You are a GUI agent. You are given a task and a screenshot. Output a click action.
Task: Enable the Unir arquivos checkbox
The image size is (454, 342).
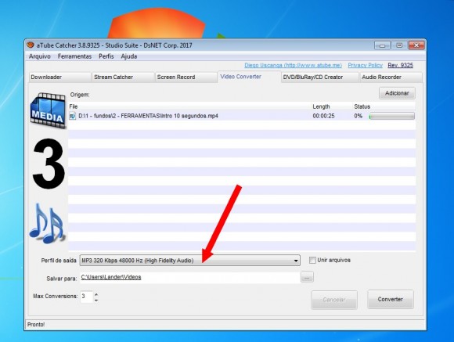point(312,260)
